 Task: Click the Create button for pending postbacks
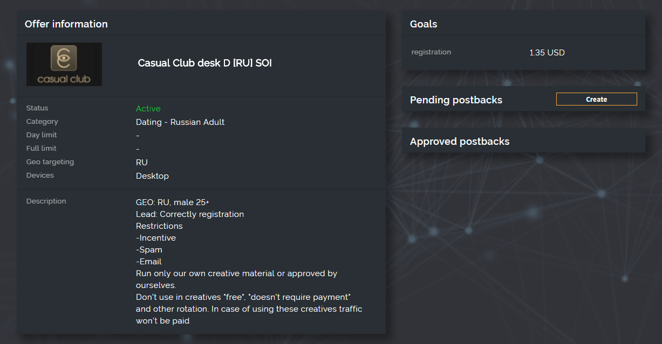(596, 99)
